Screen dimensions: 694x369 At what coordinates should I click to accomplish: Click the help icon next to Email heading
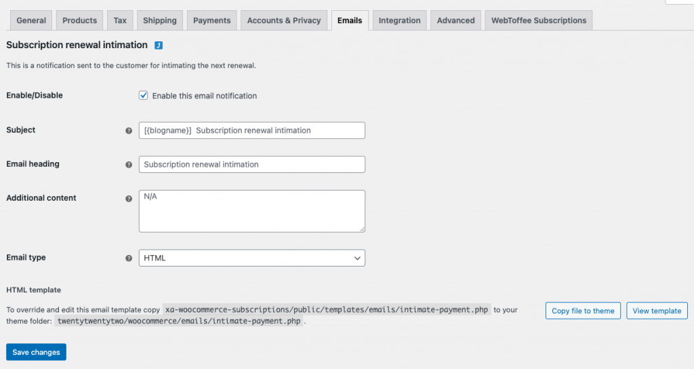coord(129,165)
